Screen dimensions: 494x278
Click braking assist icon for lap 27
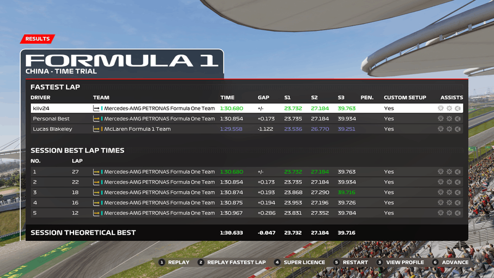coord(440,172)
